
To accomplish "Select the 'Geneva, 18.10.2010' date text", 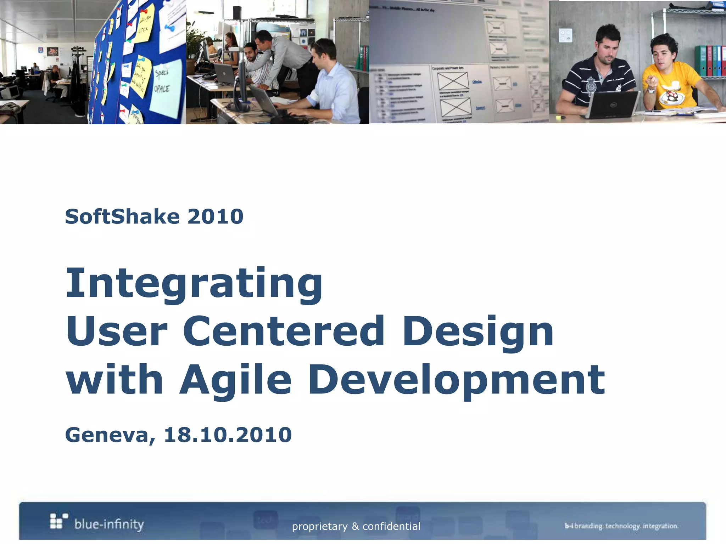I will 178,435.
